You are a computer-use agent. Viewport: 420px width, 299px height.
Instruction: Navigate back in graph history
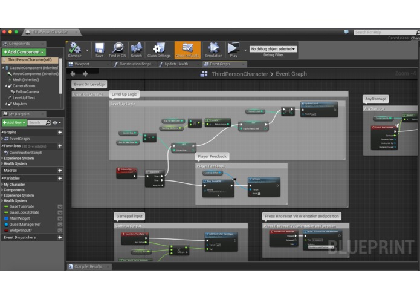pos(73,74)
